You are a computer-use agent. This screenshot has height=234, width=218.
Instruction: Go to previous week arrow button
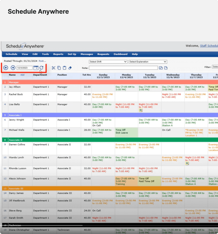tap(6, 68)
